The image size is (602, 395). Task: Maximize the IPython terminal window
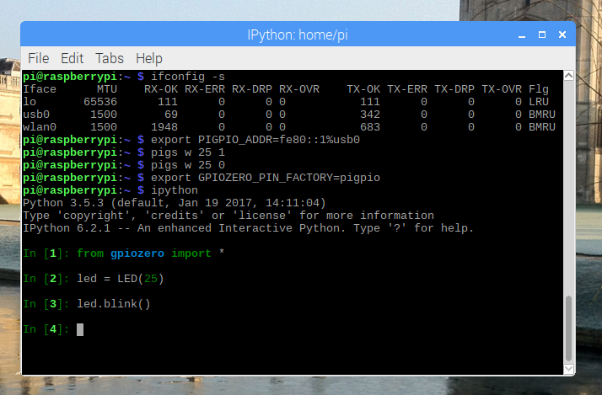pos(542,35)
